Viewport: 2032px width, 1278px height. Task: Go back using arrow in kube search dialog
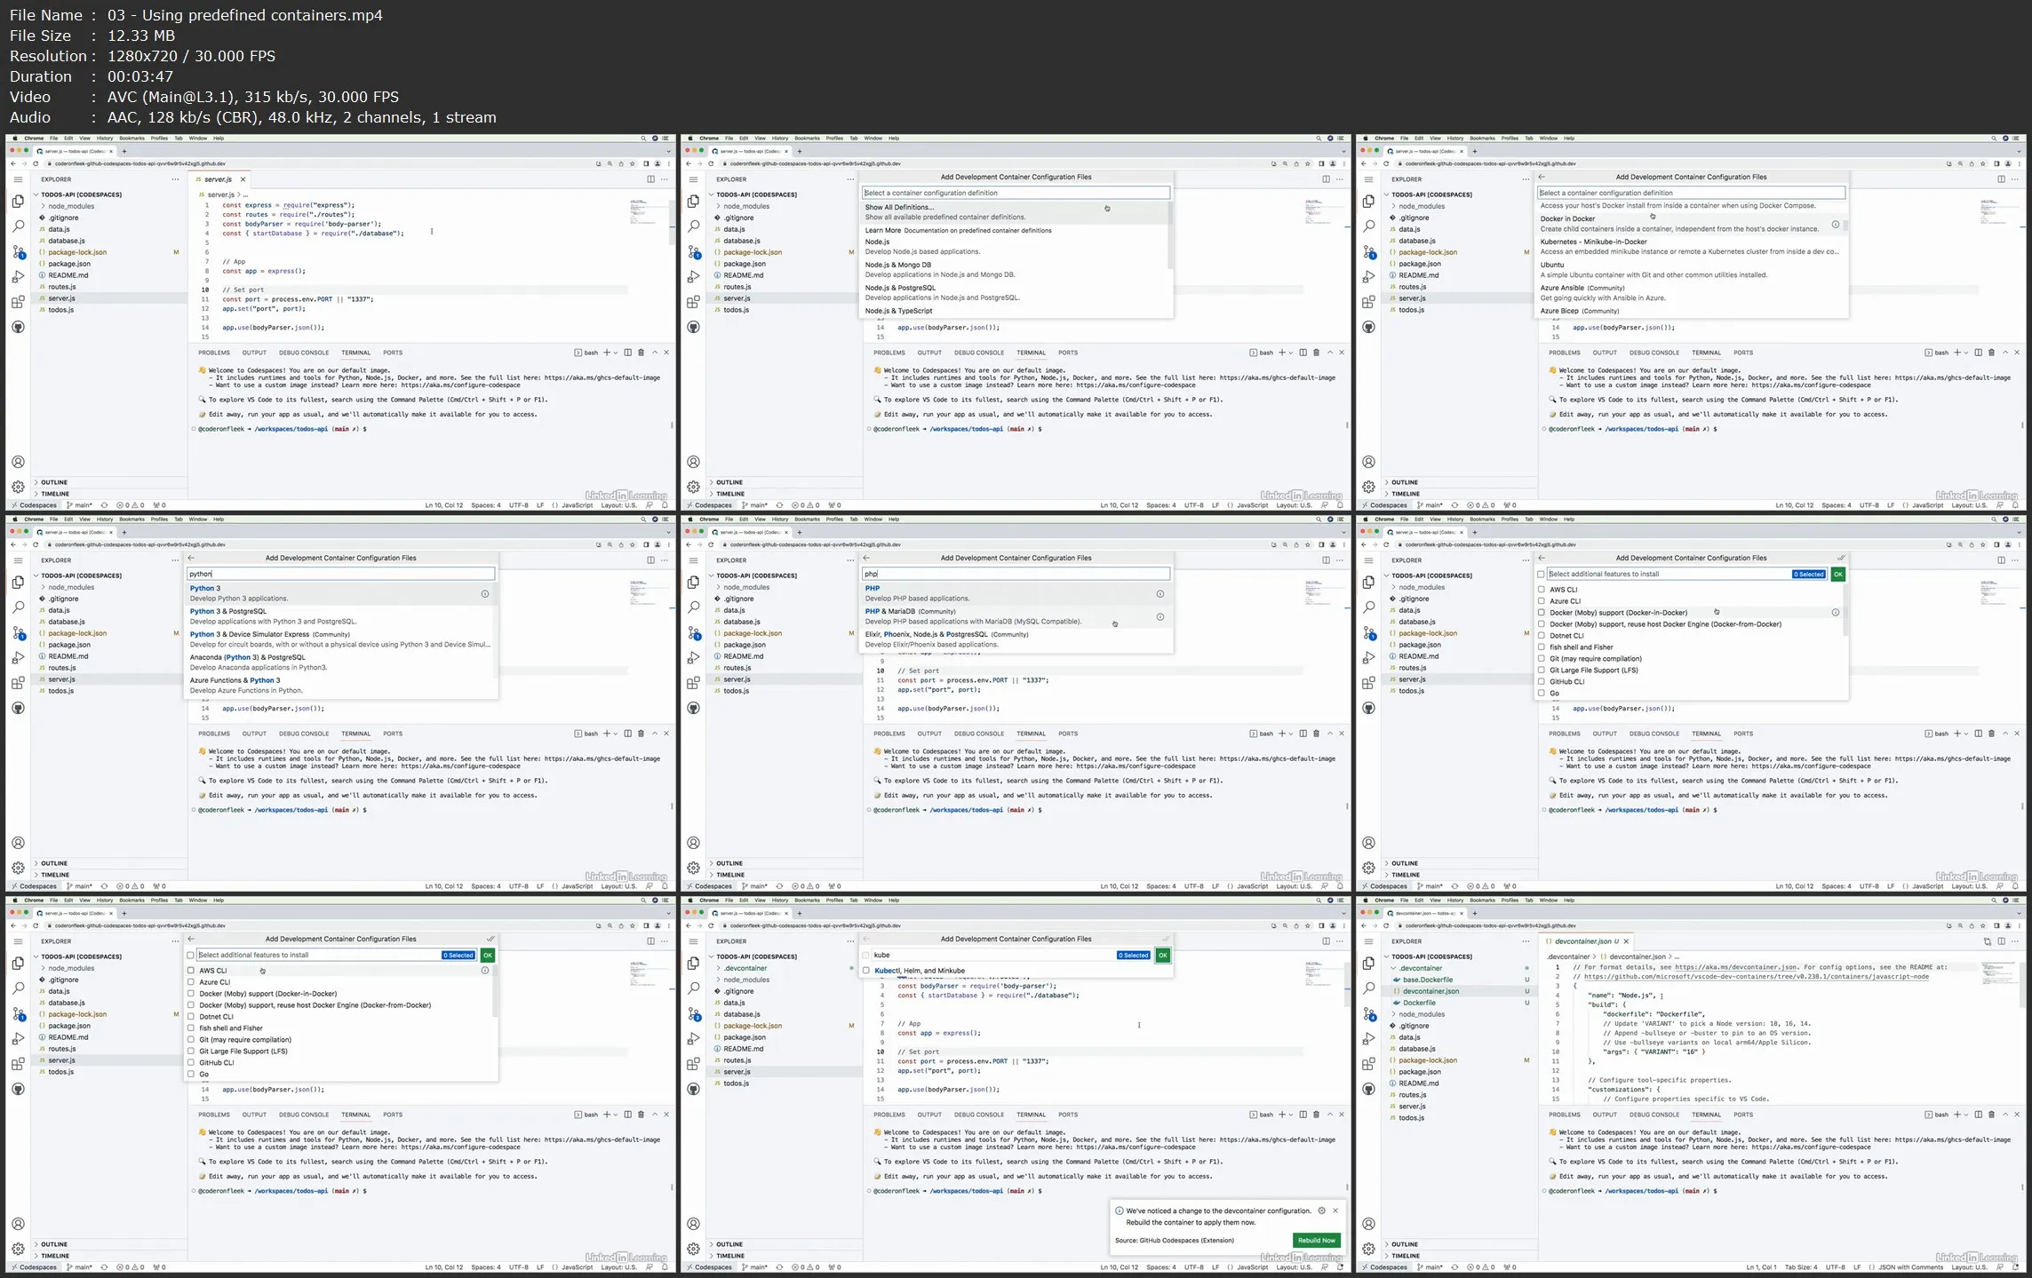[x=866, y=939]
